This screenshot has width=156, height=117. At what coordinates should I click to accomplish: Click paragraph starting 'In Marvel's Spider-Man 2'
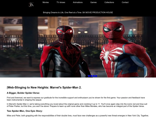[77, 105]
